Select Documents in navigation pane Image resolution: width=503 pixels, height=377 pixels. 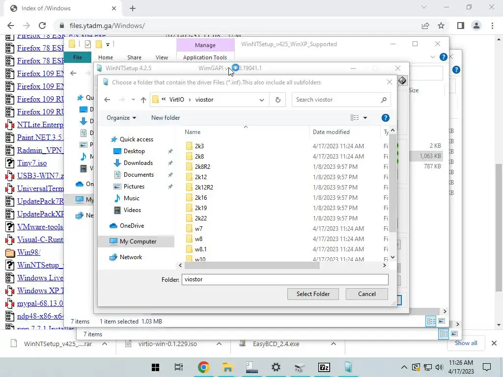tap(139, 175)
